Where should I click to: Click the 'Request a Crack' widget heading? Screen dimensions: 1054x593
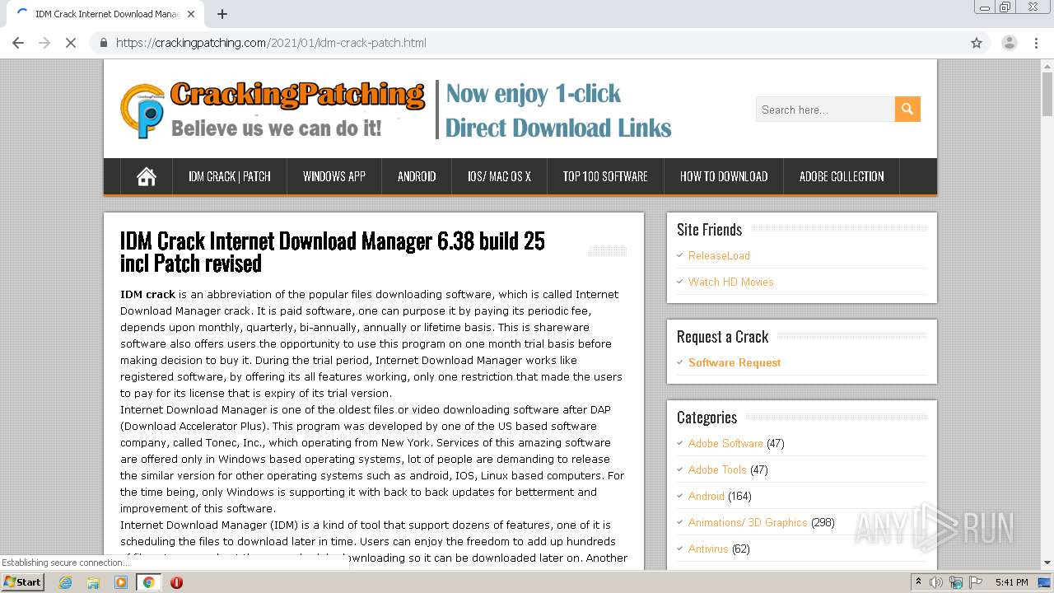click(722, 337)
